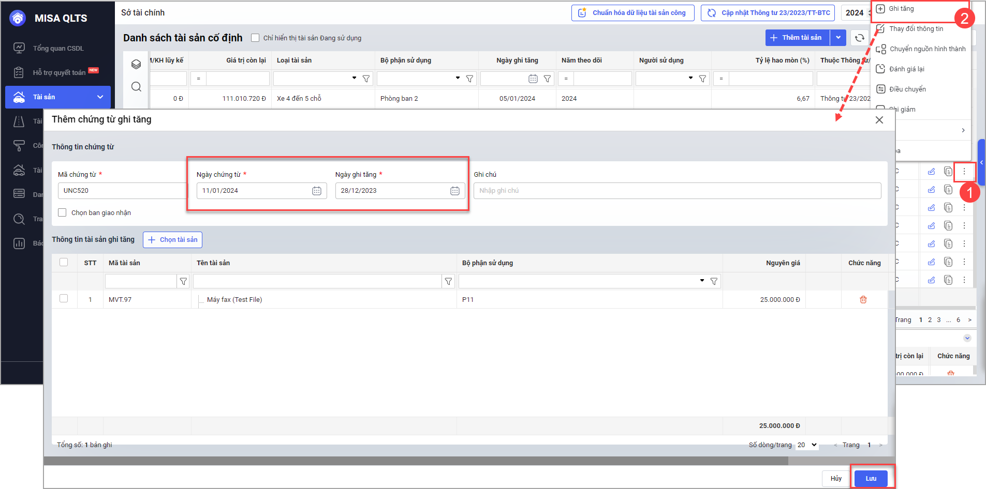The width and height of the screenshot is (986, 489).
Task: Open the calendar picker for Ngày chứng từ
Action: pyautogui.click(x=317, y=191)
